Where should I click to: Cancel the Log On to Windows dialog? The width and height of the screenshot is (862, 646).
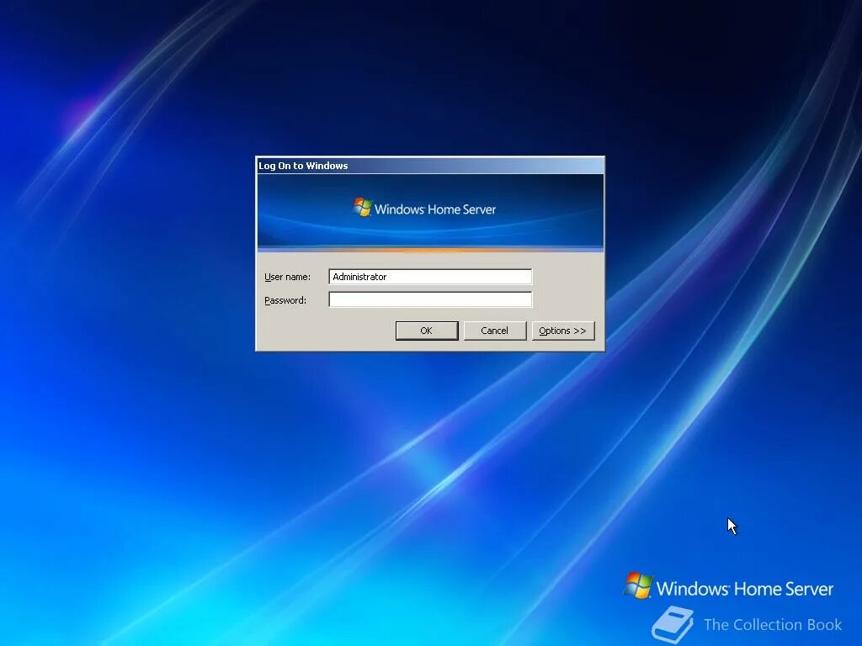point(495,331)
